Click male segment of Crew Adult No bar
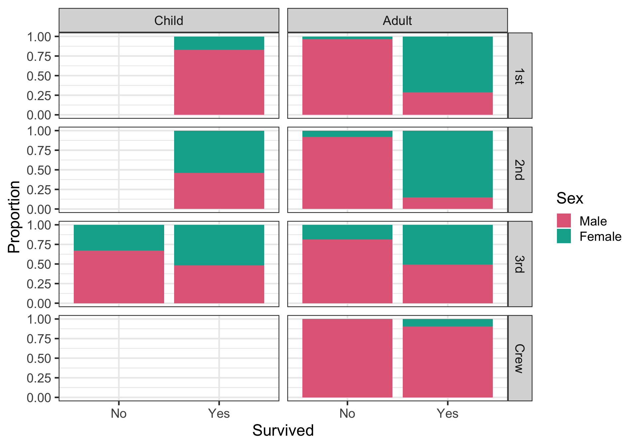Screen dimensions: 638x447 coord(347,358)
